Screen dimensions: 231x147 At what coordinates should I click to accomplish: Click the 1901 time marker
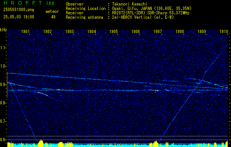(25, 31)
